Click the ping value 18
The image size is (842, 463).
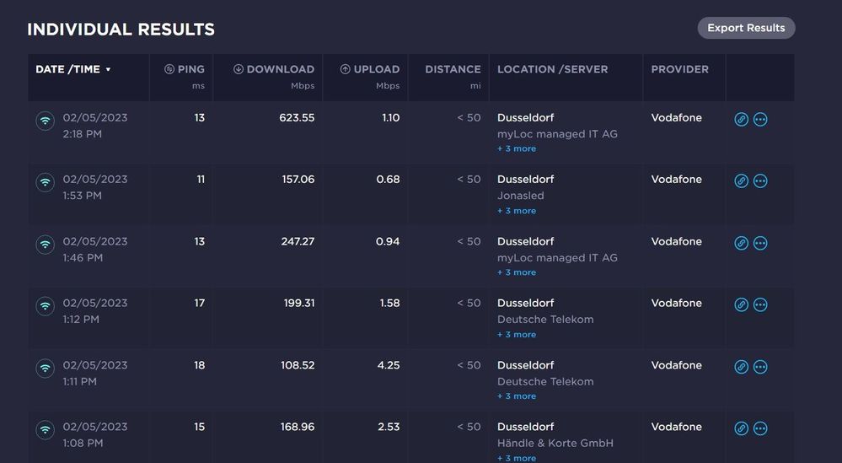click(x=199, y=365)
